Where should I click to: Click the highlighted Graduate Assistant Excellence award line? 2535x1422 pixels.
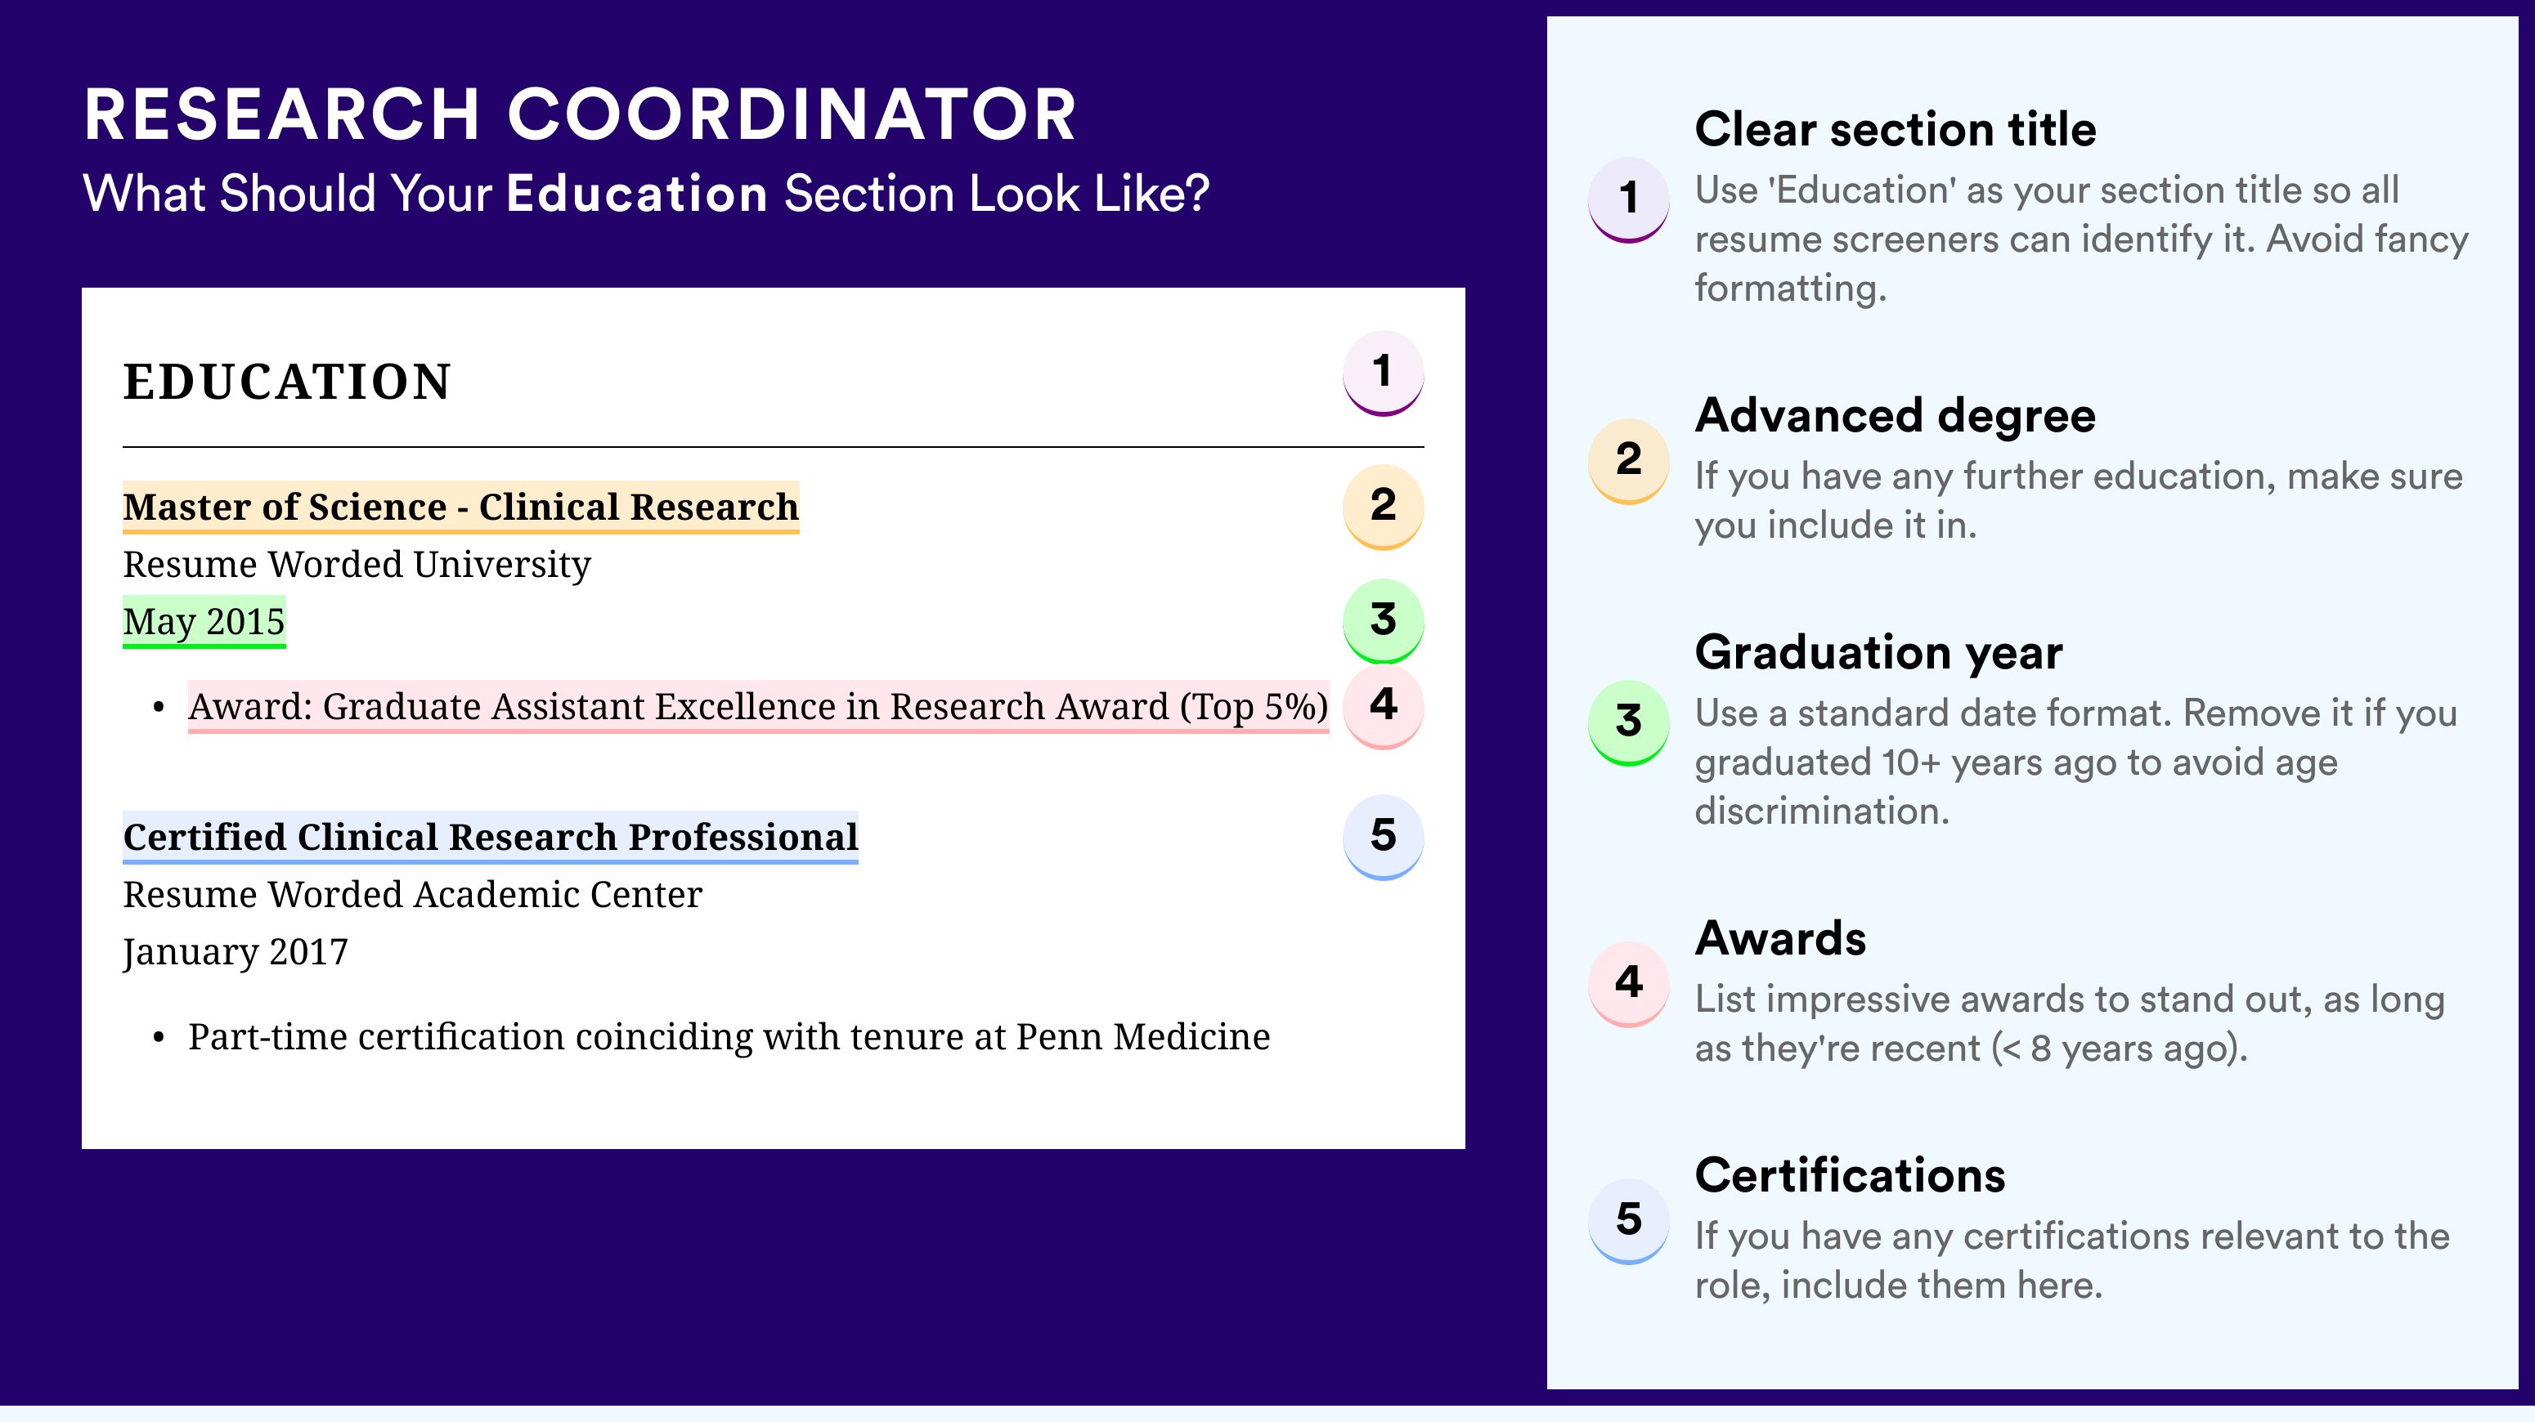pyautogui.click(x=758, y=706)
